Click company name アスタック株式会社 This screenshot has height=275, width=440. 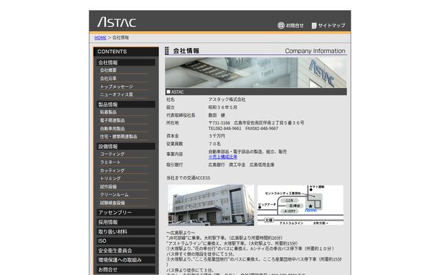[x=227, y=100]
